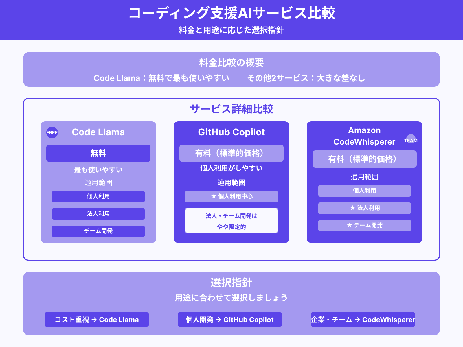This screenshot has width=463, height=347.
Task: Click 適用範囲 label in CodeWhisperer card
Action: coord(365,177)
